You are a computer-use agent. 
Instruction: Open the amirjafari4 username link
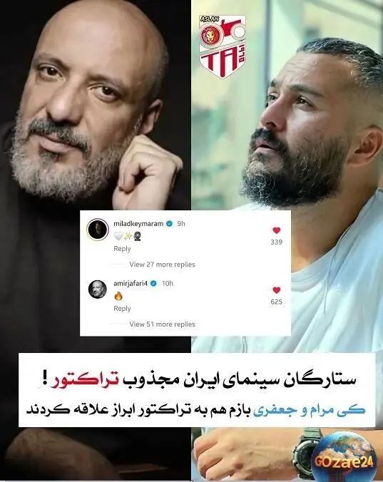(x=131, y=283)
